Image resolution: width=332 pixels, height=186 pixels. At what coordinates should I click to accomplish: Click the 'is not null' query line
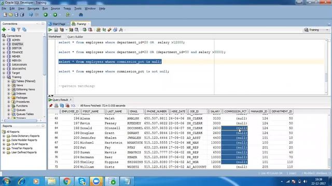coord(114,71)
